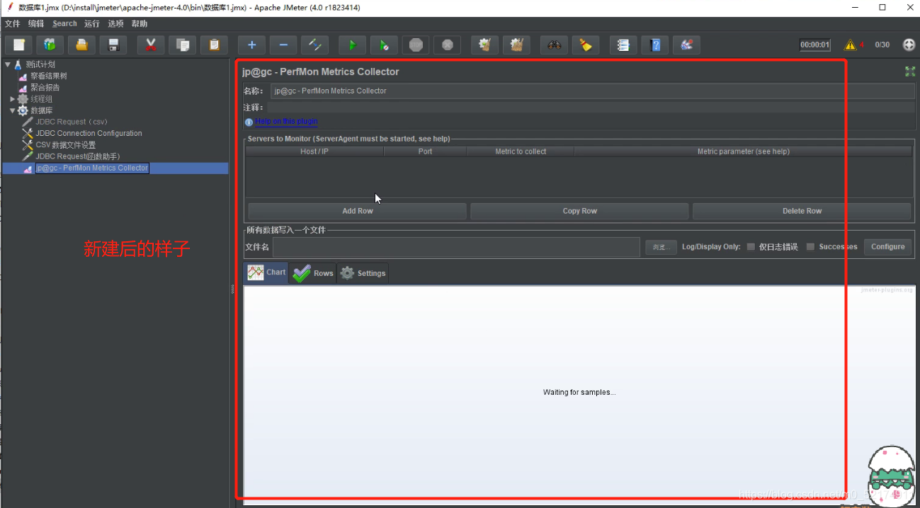
Task: Select 察看结果树 in the tree
Action: click(48, 76)
